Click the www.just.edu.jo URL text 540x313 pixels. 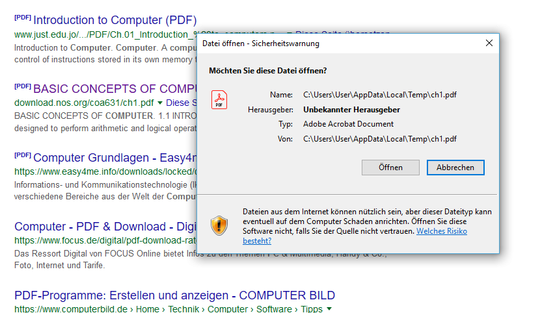pos(105,34)
